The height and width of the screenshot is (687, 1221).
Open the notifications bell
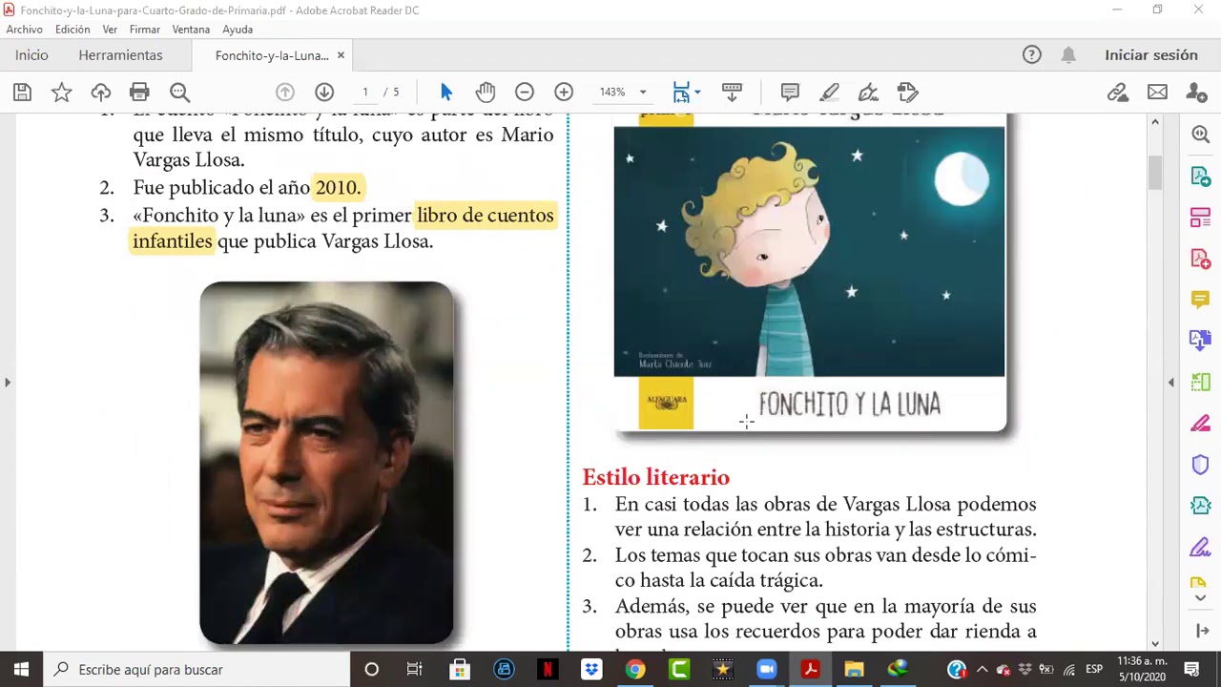click(1068, 55)
